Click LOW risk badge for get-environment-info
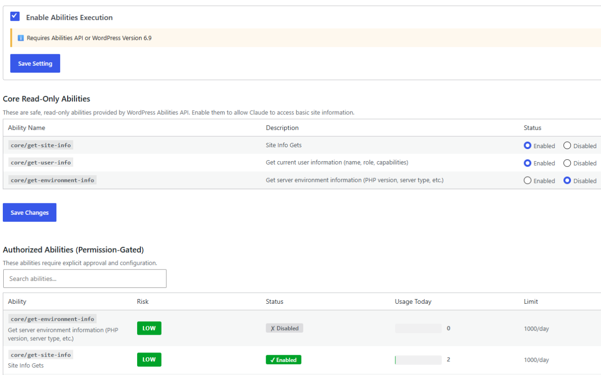This screenshot has height=375, width=601. pos(149,328)
